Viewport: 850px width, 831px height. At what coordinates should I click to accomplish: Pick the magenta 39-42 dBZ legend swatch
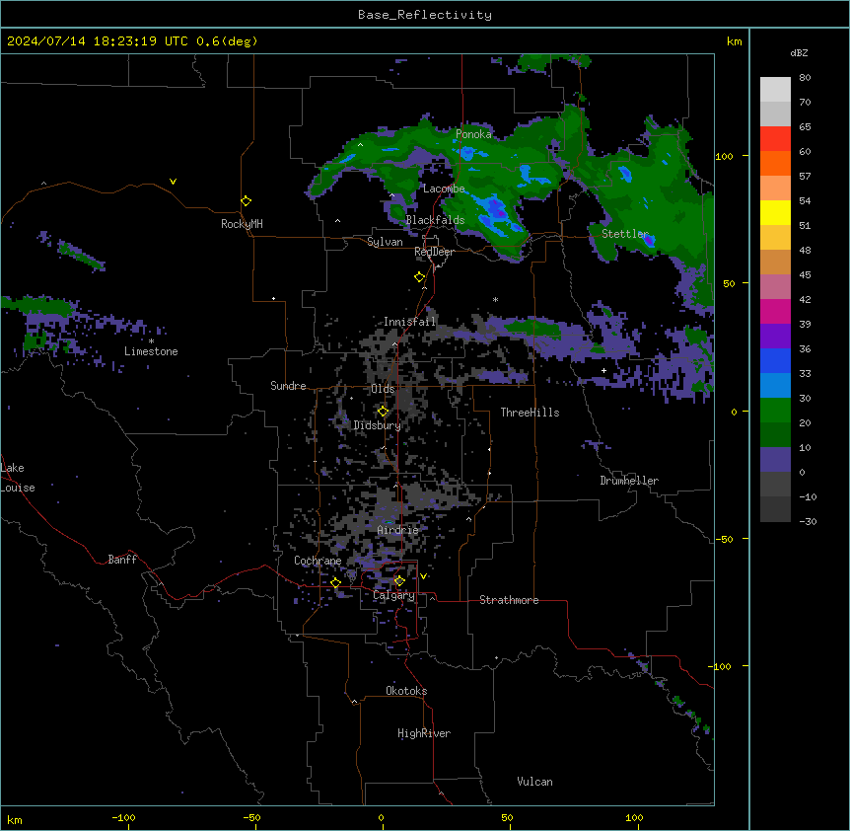coord(775,311)
